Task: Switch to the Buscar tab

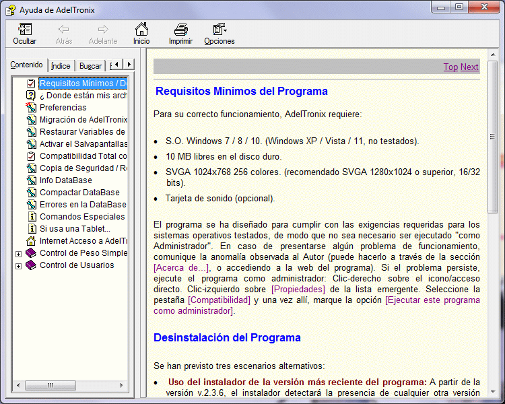Action: [90, 66]
